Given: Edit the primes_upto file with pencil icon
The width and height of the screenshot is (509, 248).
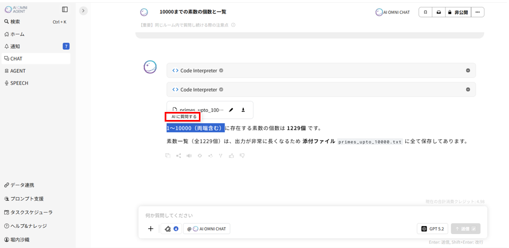Looking at the screenshot, I should (x=231, y=110).
